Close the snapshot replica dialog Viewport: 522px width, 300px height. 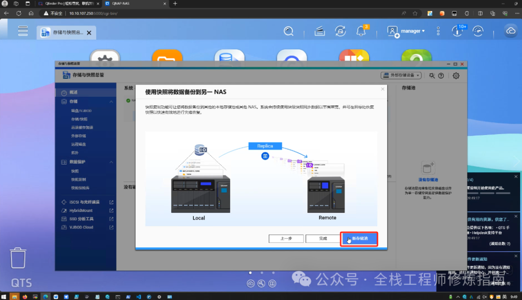(382, 89)
